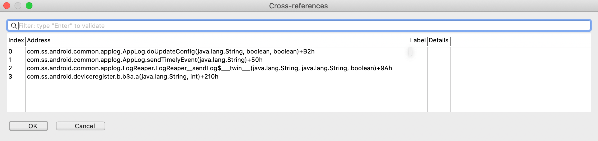Click index cell 2 in the table
598x141 pixels.
[10, 68]
